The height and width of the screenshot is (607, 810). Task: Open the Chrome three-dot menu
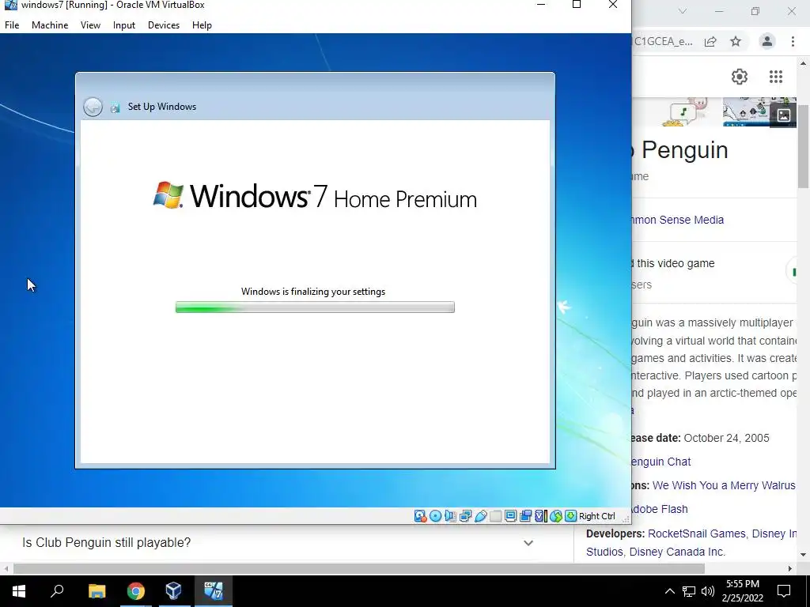pos(793,42)
